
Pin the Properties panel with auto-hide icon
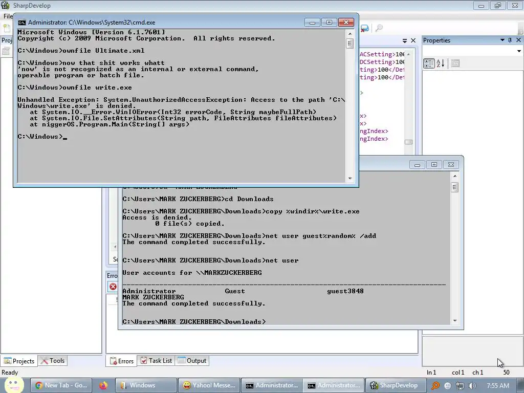click(x=510, y=40)
